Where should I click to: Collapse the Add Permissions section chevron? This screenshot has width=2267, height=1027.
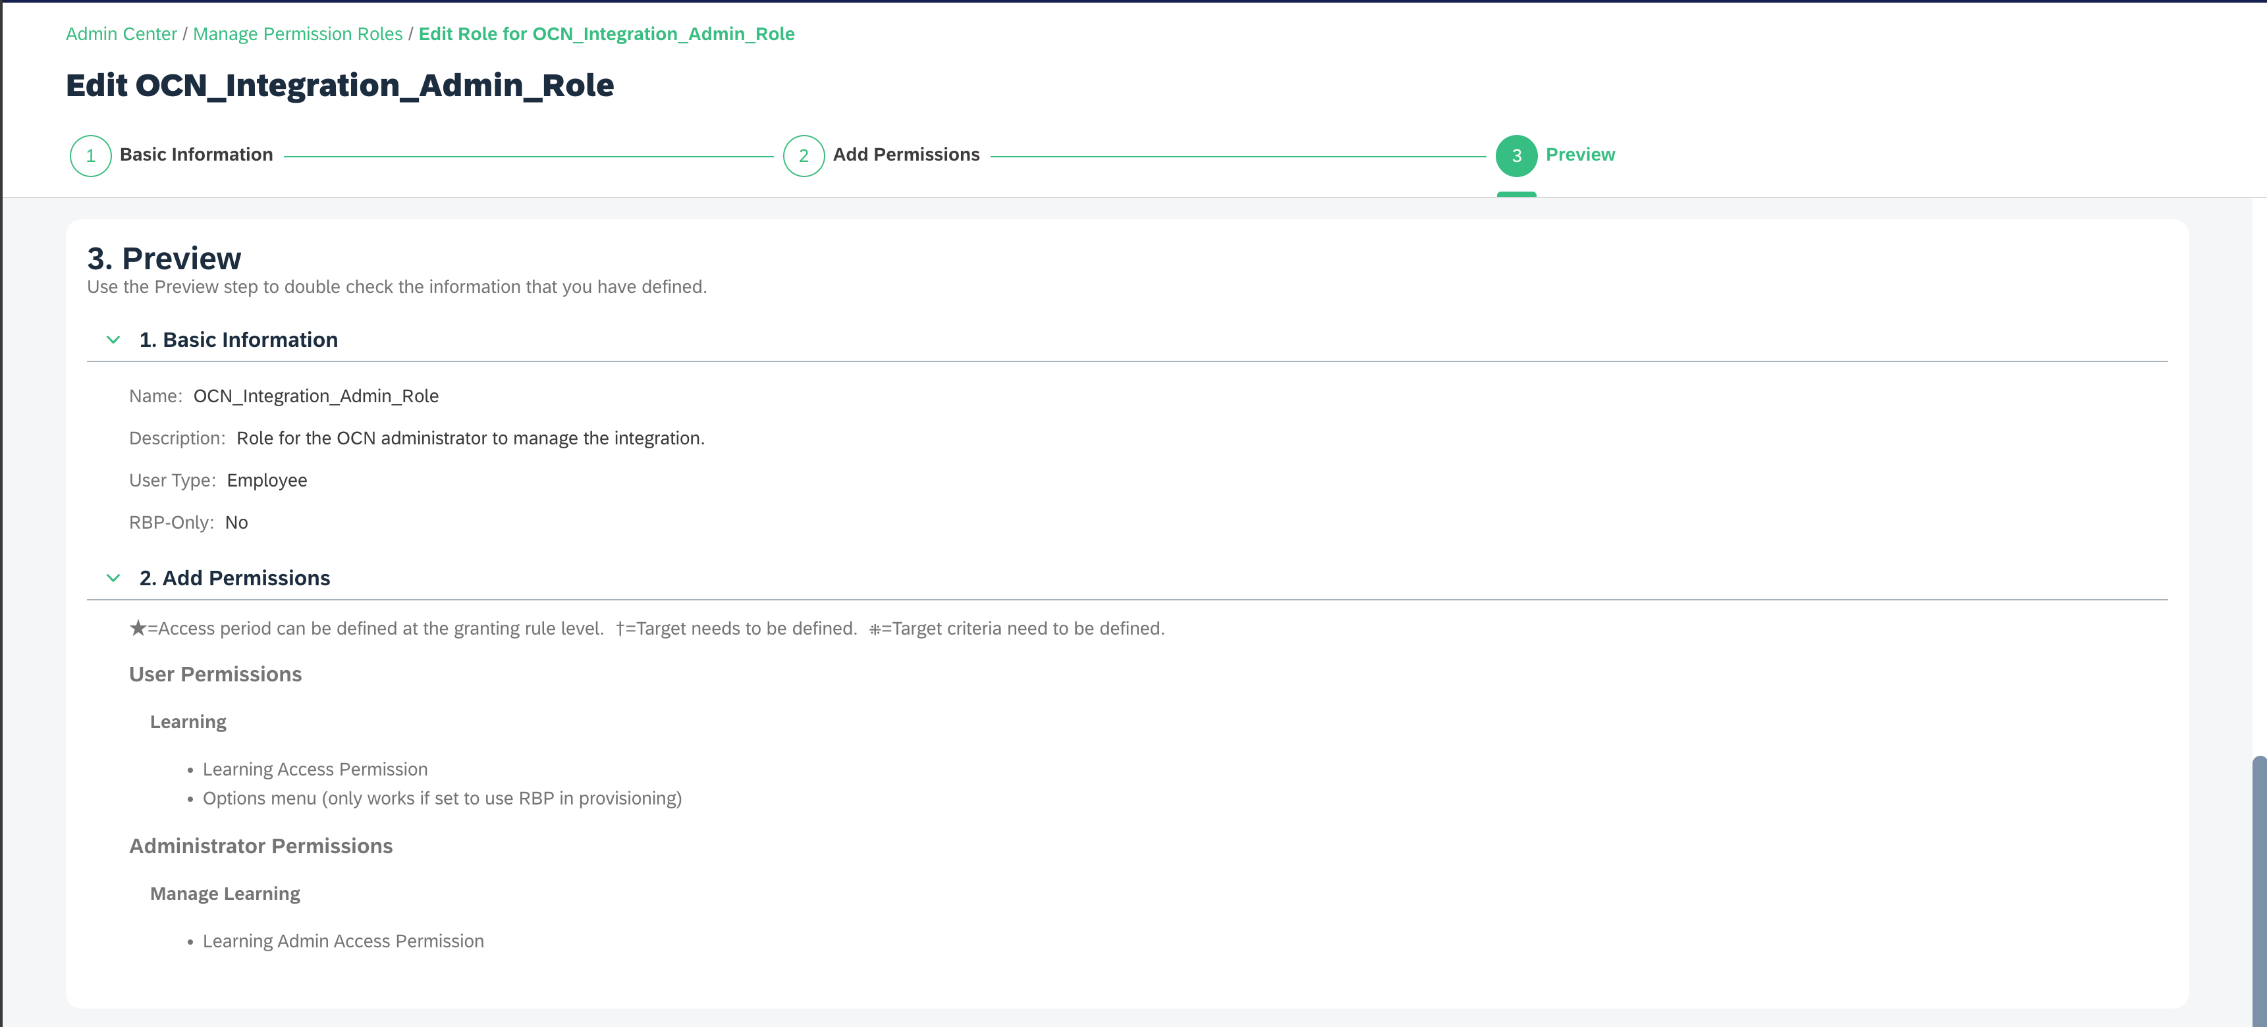click(113, 578)
